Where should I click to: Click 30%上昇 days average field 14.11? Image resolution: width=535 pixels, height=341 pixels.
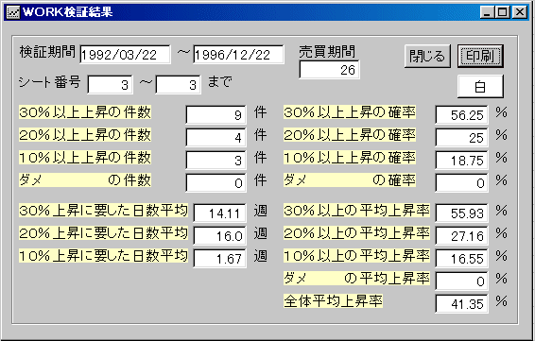click(219, 213)
